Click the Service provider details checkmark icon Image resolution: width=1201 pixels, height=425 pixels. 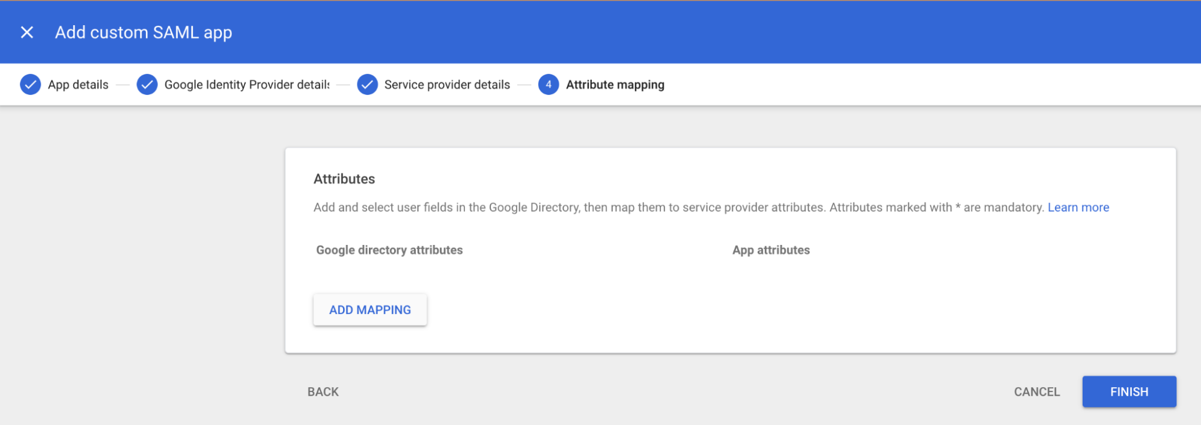click(x=367, y=85)
